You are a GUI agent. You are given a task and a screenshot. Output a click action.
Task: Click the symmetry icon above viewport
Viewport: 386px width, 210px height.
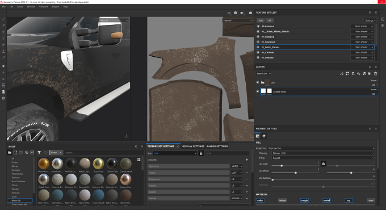(229, 13)
